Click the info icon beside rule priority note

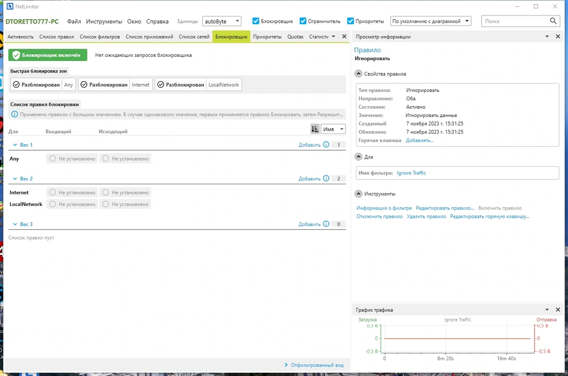15,114
